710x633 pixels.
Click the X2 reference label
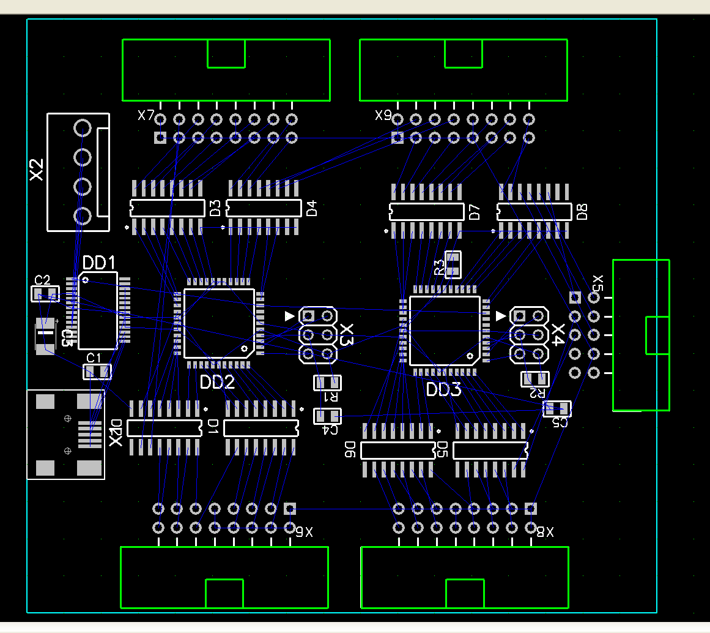click(37, 170)
